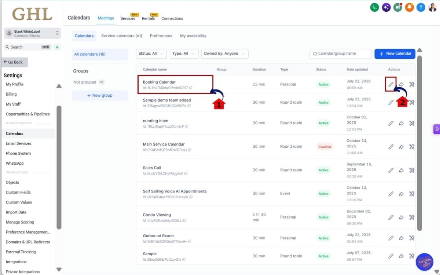
Task: Open the green phone dialer icon
Action: pos(374,7)
